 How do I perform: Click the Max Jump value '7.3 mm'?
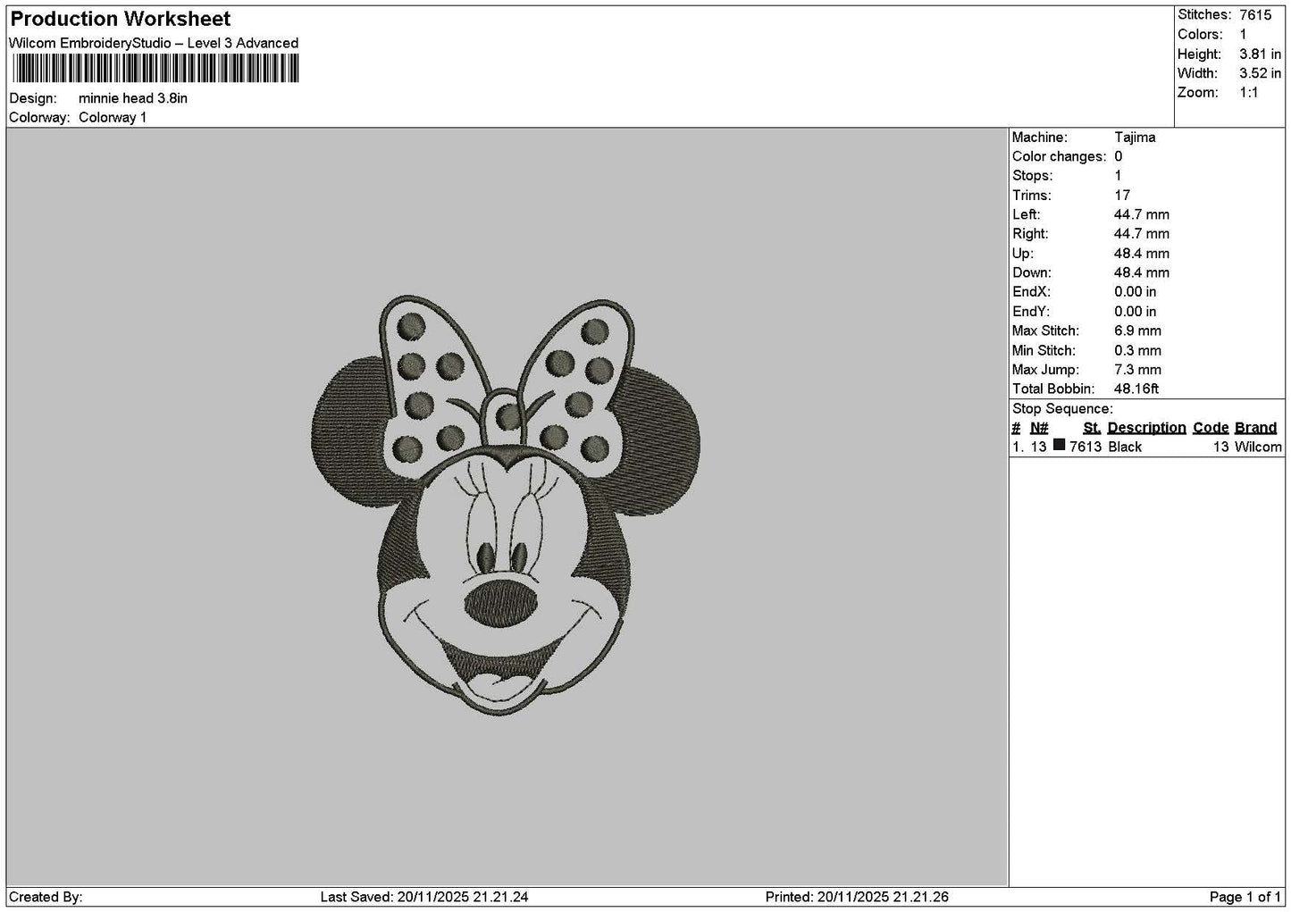click(x=1137, y=369)
